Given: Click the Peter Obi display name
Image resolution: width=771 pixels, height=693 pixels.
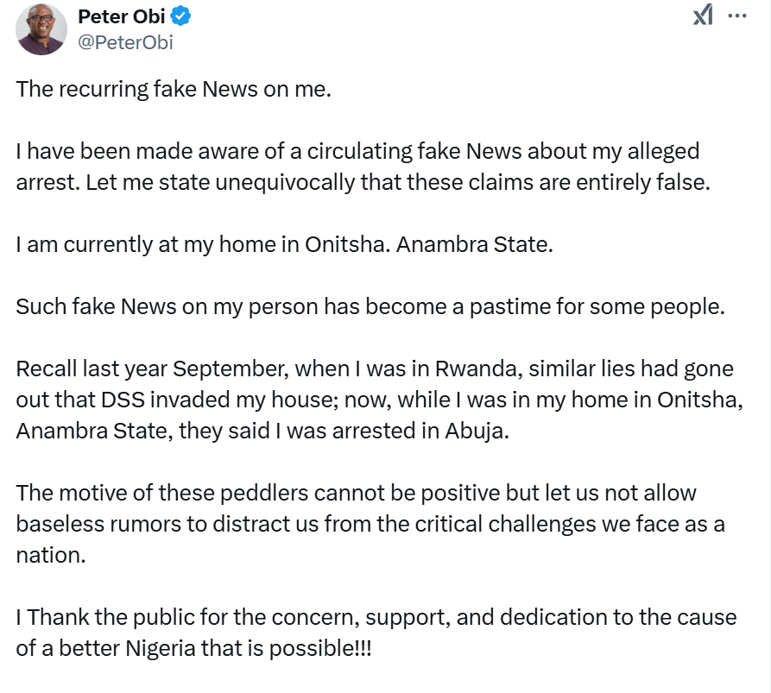Looking at the screenshot, I should pos(122,16).
